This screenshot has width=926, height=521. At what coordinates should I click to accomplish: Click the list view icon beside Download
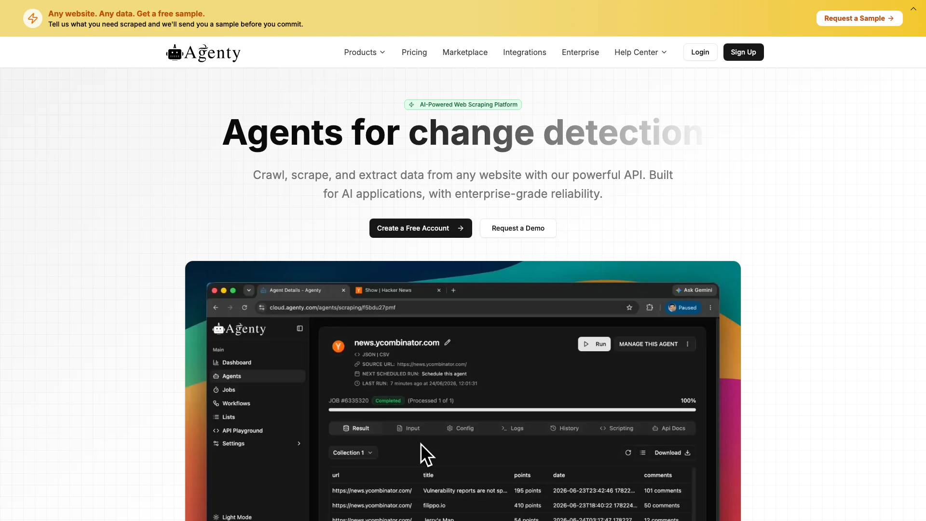point(642,452)
